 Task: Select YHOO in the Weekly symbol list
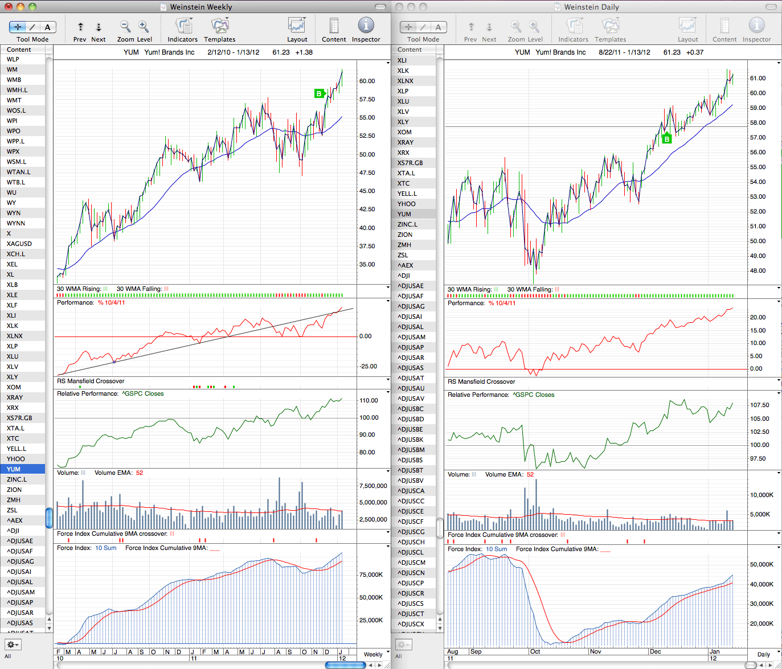(23, 459)
